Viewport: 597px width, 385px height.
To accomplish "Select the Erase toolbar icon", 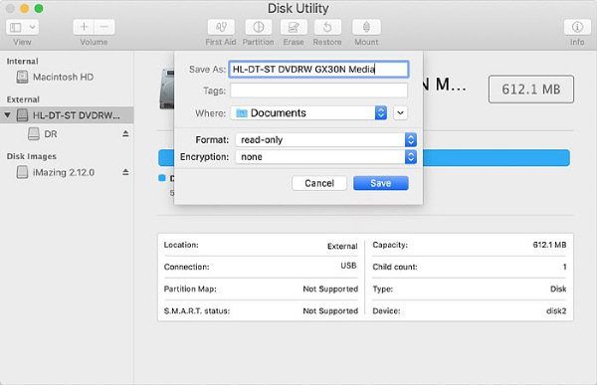I will point(294,28).
